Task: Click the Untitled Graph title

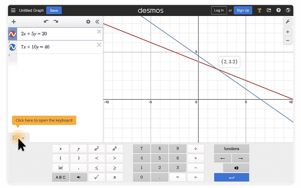Action: click(x=31, y=10)
